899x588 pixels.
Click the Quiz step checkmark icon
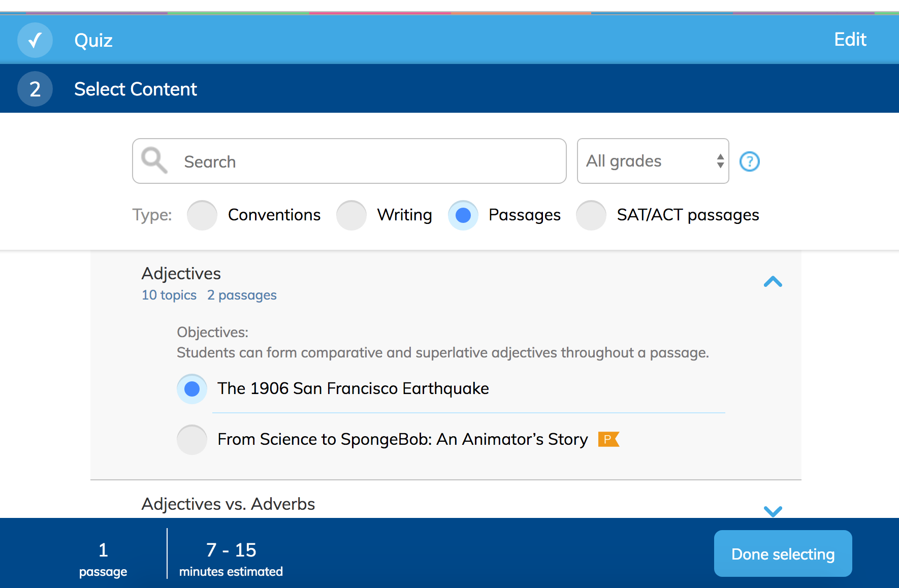[x=35, y=40]
